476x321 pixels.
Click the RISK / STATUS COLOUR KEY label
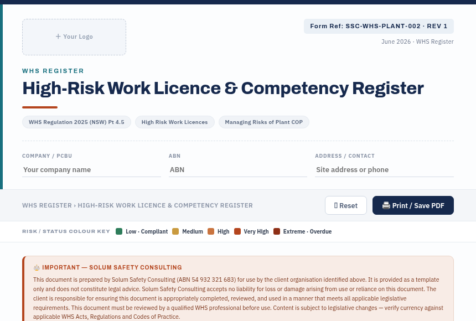pos(66,231)
